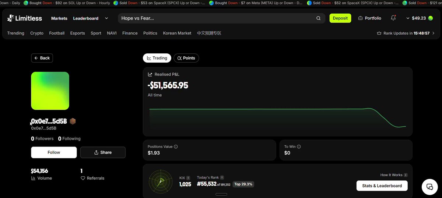
Task: Open the notifications bell
Action: click(x=393, y=18)
